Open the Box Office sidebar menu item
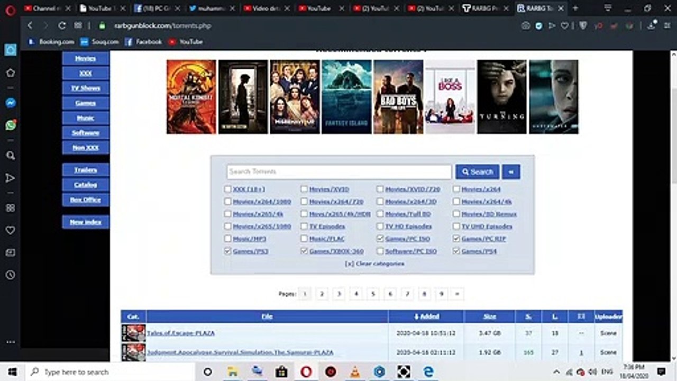Image resolution: width=677 pixels, height=381 pixels. (x=85, y=199)
